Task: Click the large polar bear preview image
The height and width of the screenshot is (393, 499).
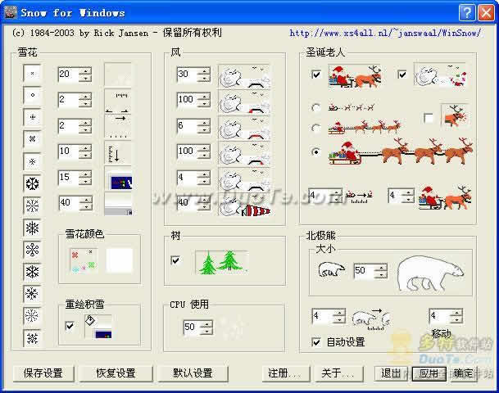Action: 430,273
